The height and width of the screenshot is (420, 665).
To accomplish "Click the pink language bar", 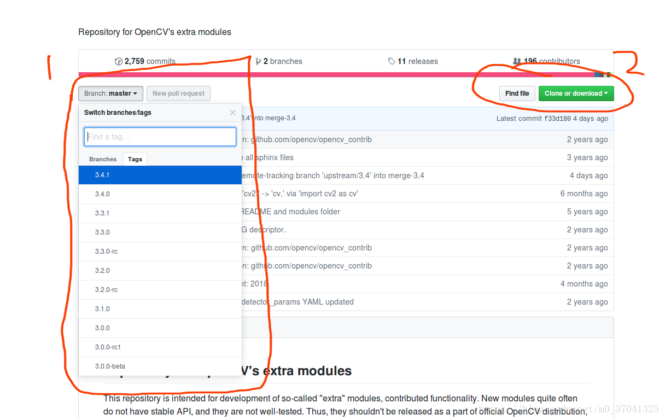I will pos(336,74).
